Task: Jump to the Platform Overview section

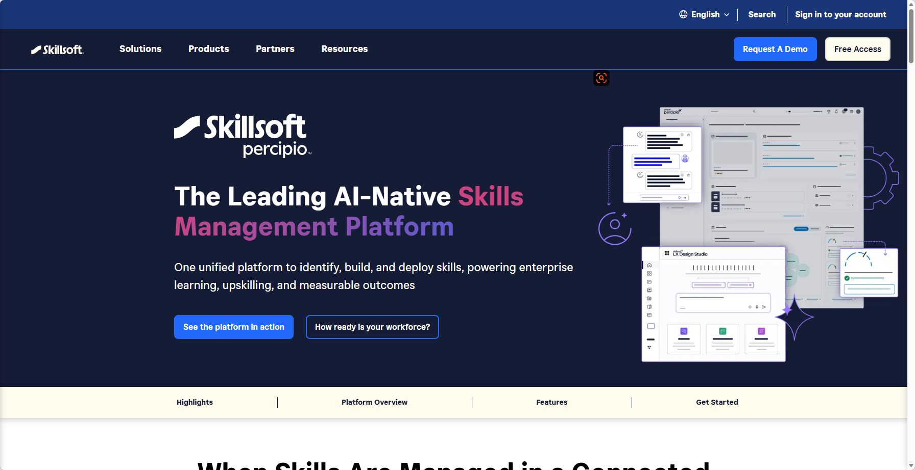Action: click(374, 402)
